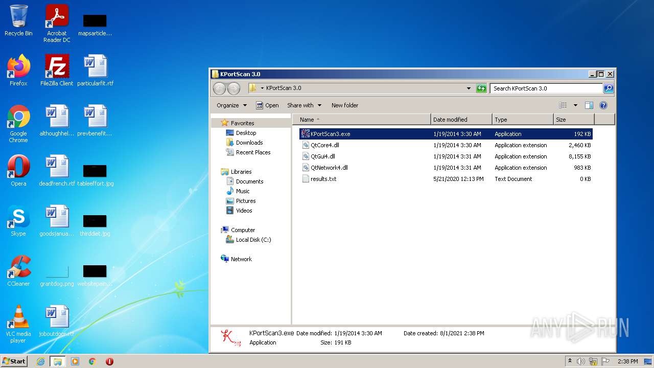Click the refresh button beside address bar
Viewport: 654px width, 368px height.
point(481,88)
